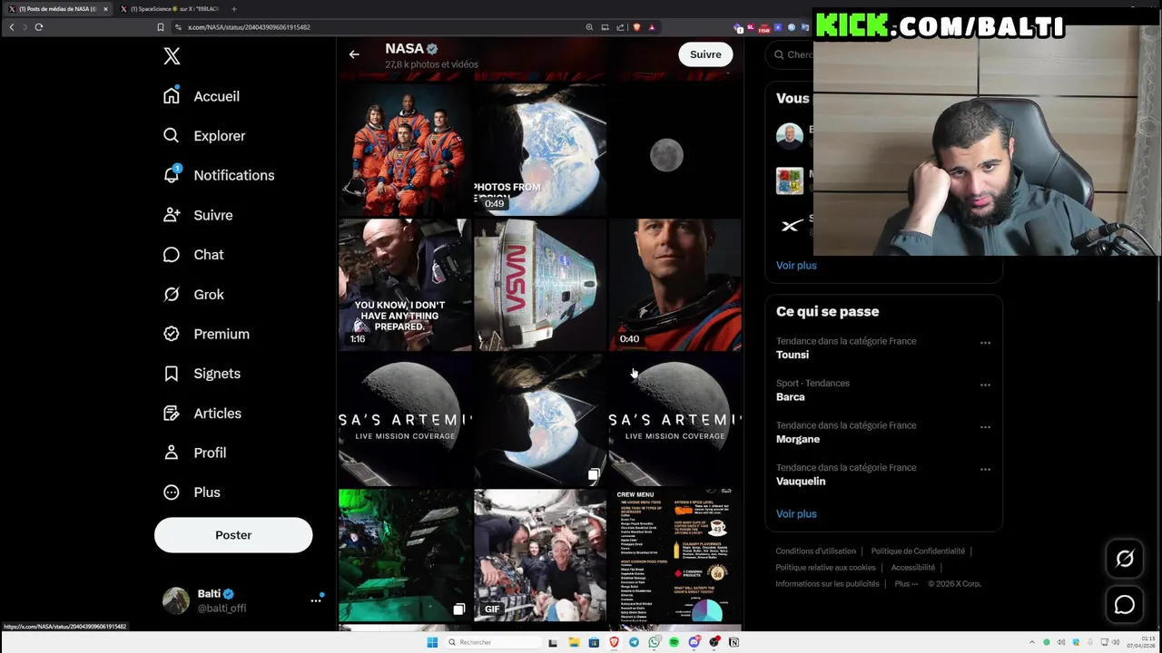Open the astronaut crew photo in orange suits
Image resolution: width=1162 pixels, height=653 pixels.
405,150
